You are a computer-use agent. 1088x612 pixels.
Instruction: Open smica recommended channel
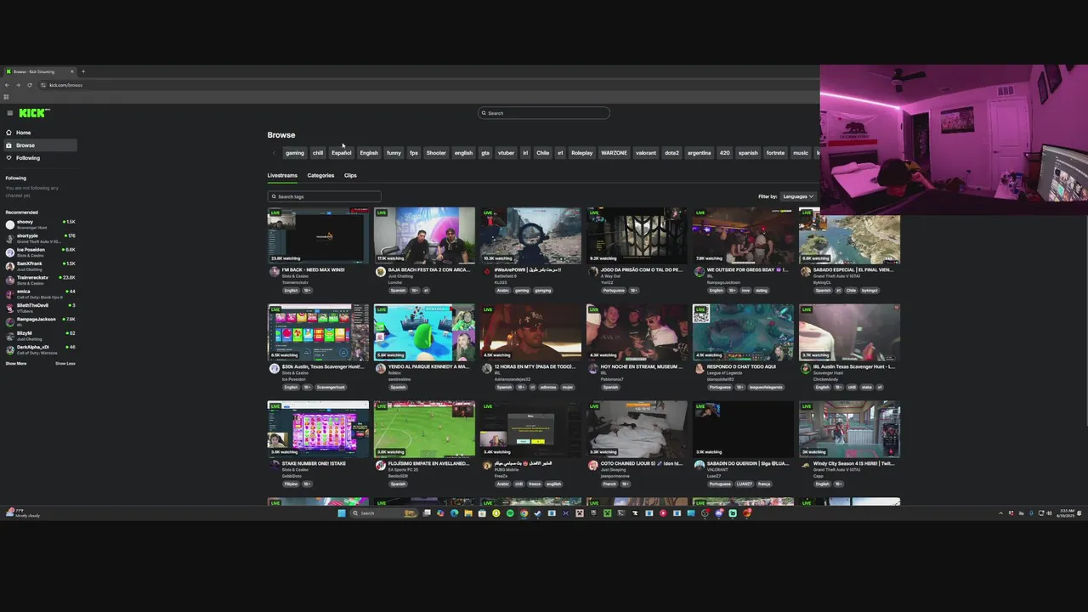40,294
